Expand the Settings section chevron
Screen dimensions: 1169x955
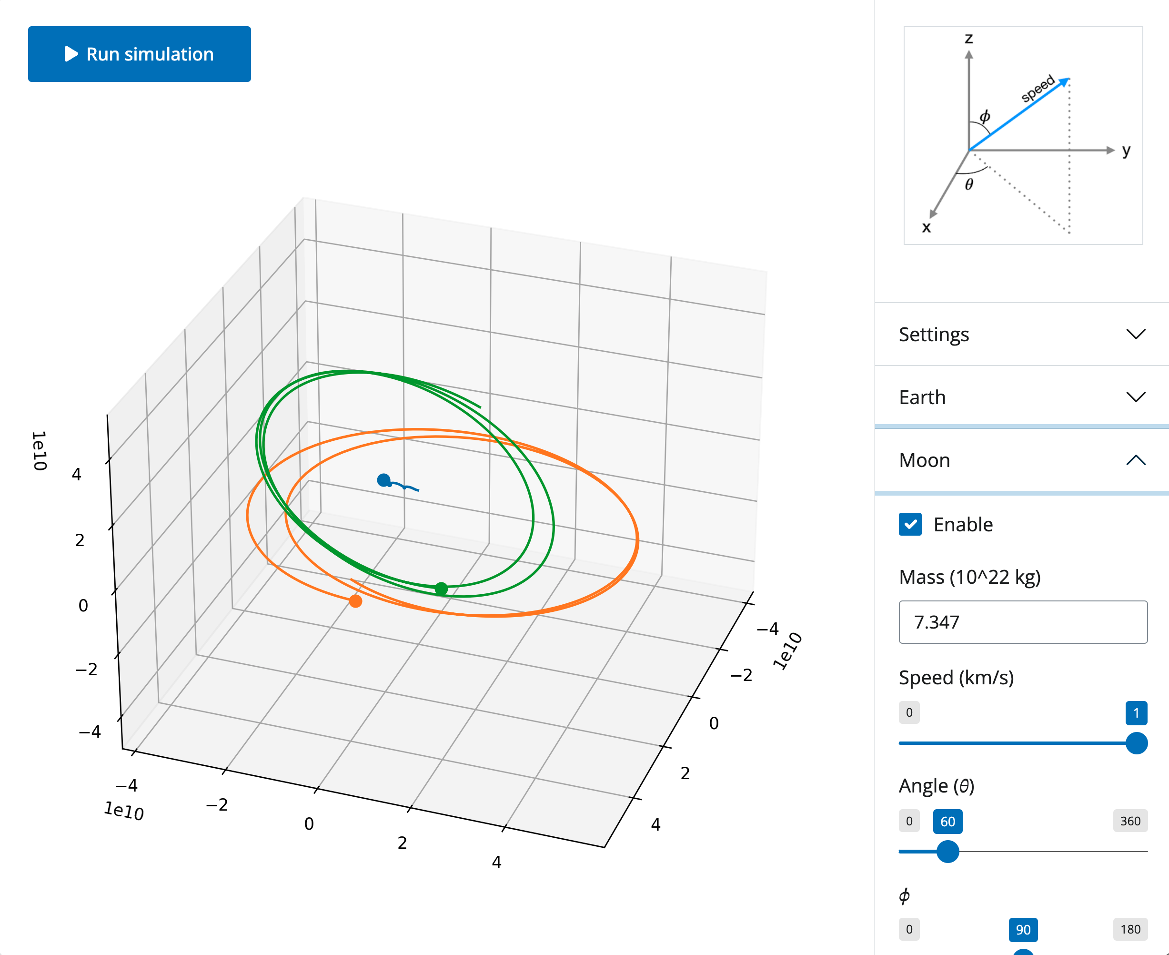point(1136,334)
